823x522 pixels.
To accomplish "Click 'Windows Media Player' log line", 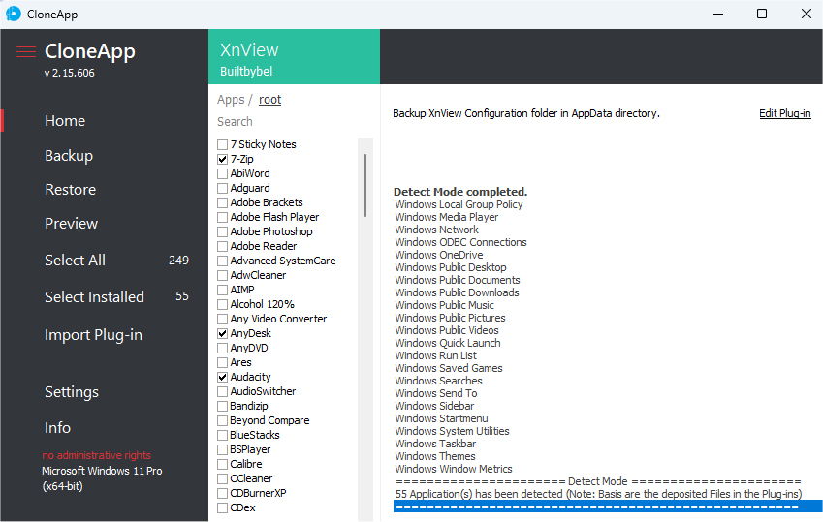I will click(447, 217).
